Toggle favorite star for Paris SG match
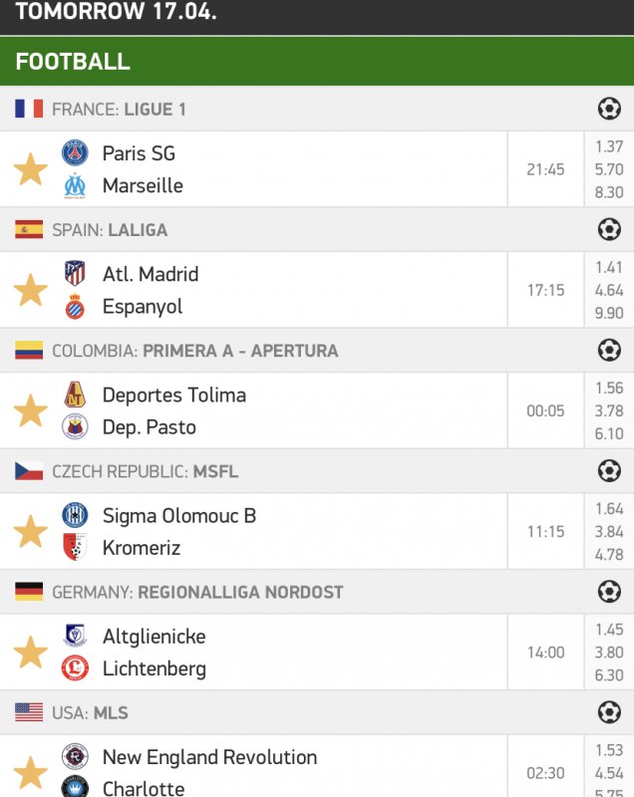The width and height of the screenshot is (634, 797). click(30, 169)
